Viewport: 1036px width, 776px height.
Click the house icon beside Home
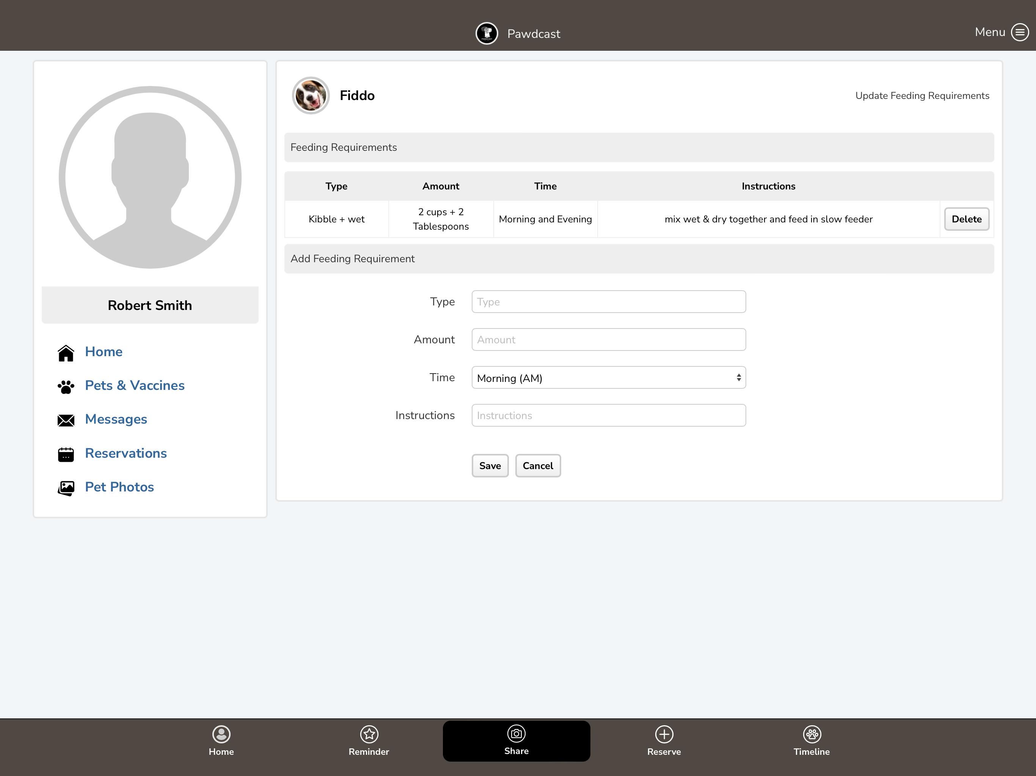[x=66, y=353]
